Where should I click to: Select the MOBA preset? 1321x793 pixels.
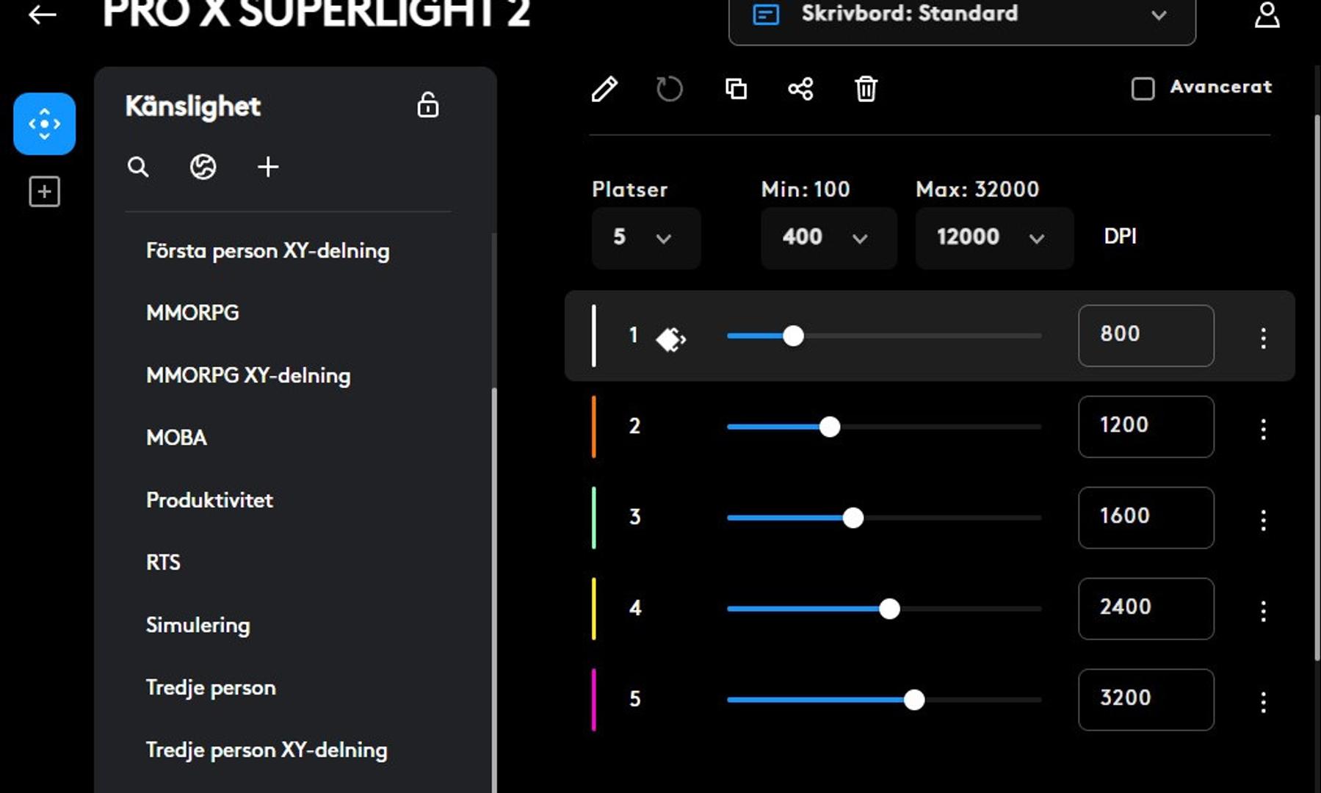tap(176, 438)
